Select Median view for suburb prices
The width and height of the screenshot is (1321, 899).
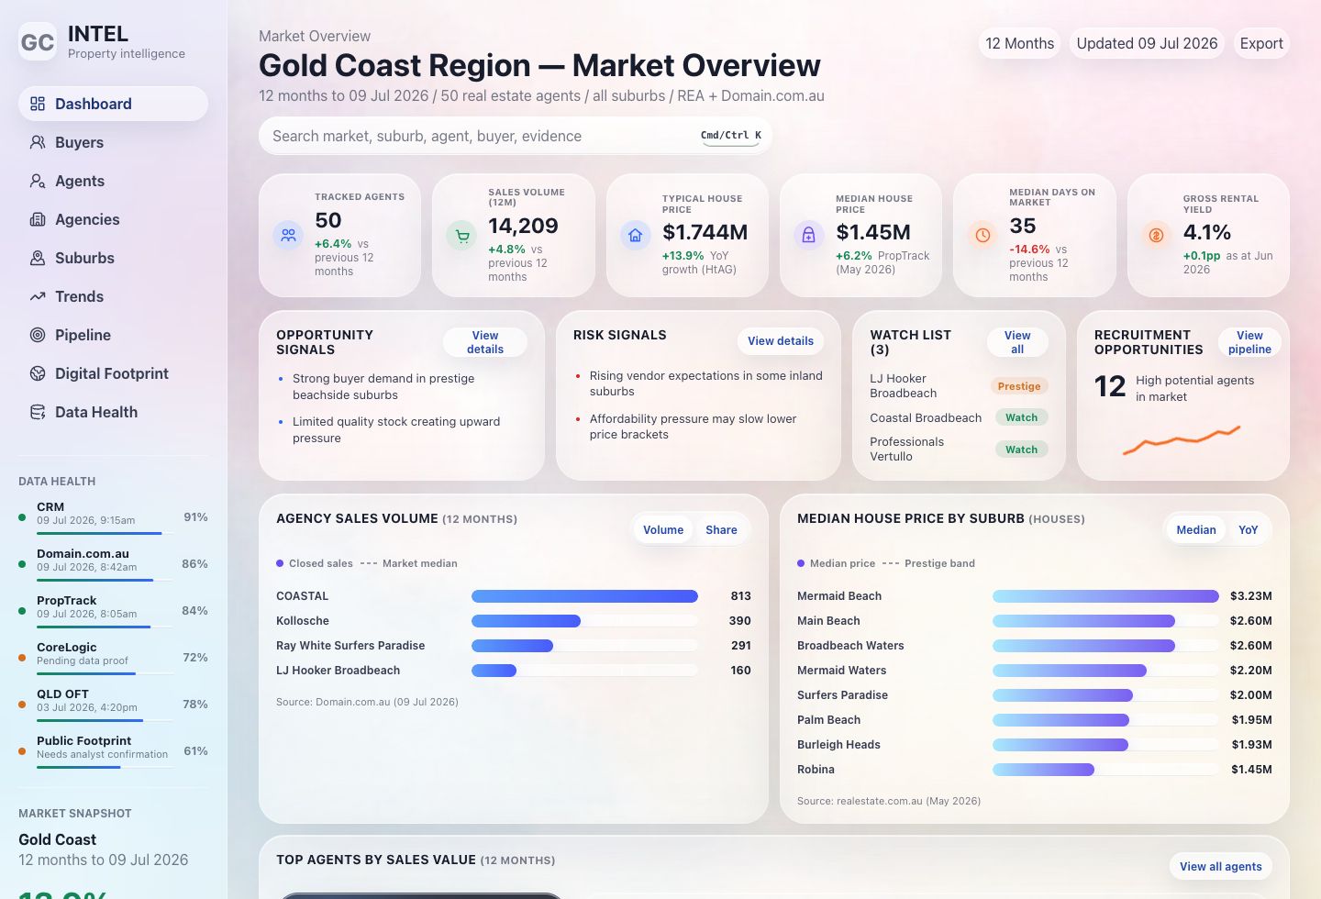[x=1196, y=529]
